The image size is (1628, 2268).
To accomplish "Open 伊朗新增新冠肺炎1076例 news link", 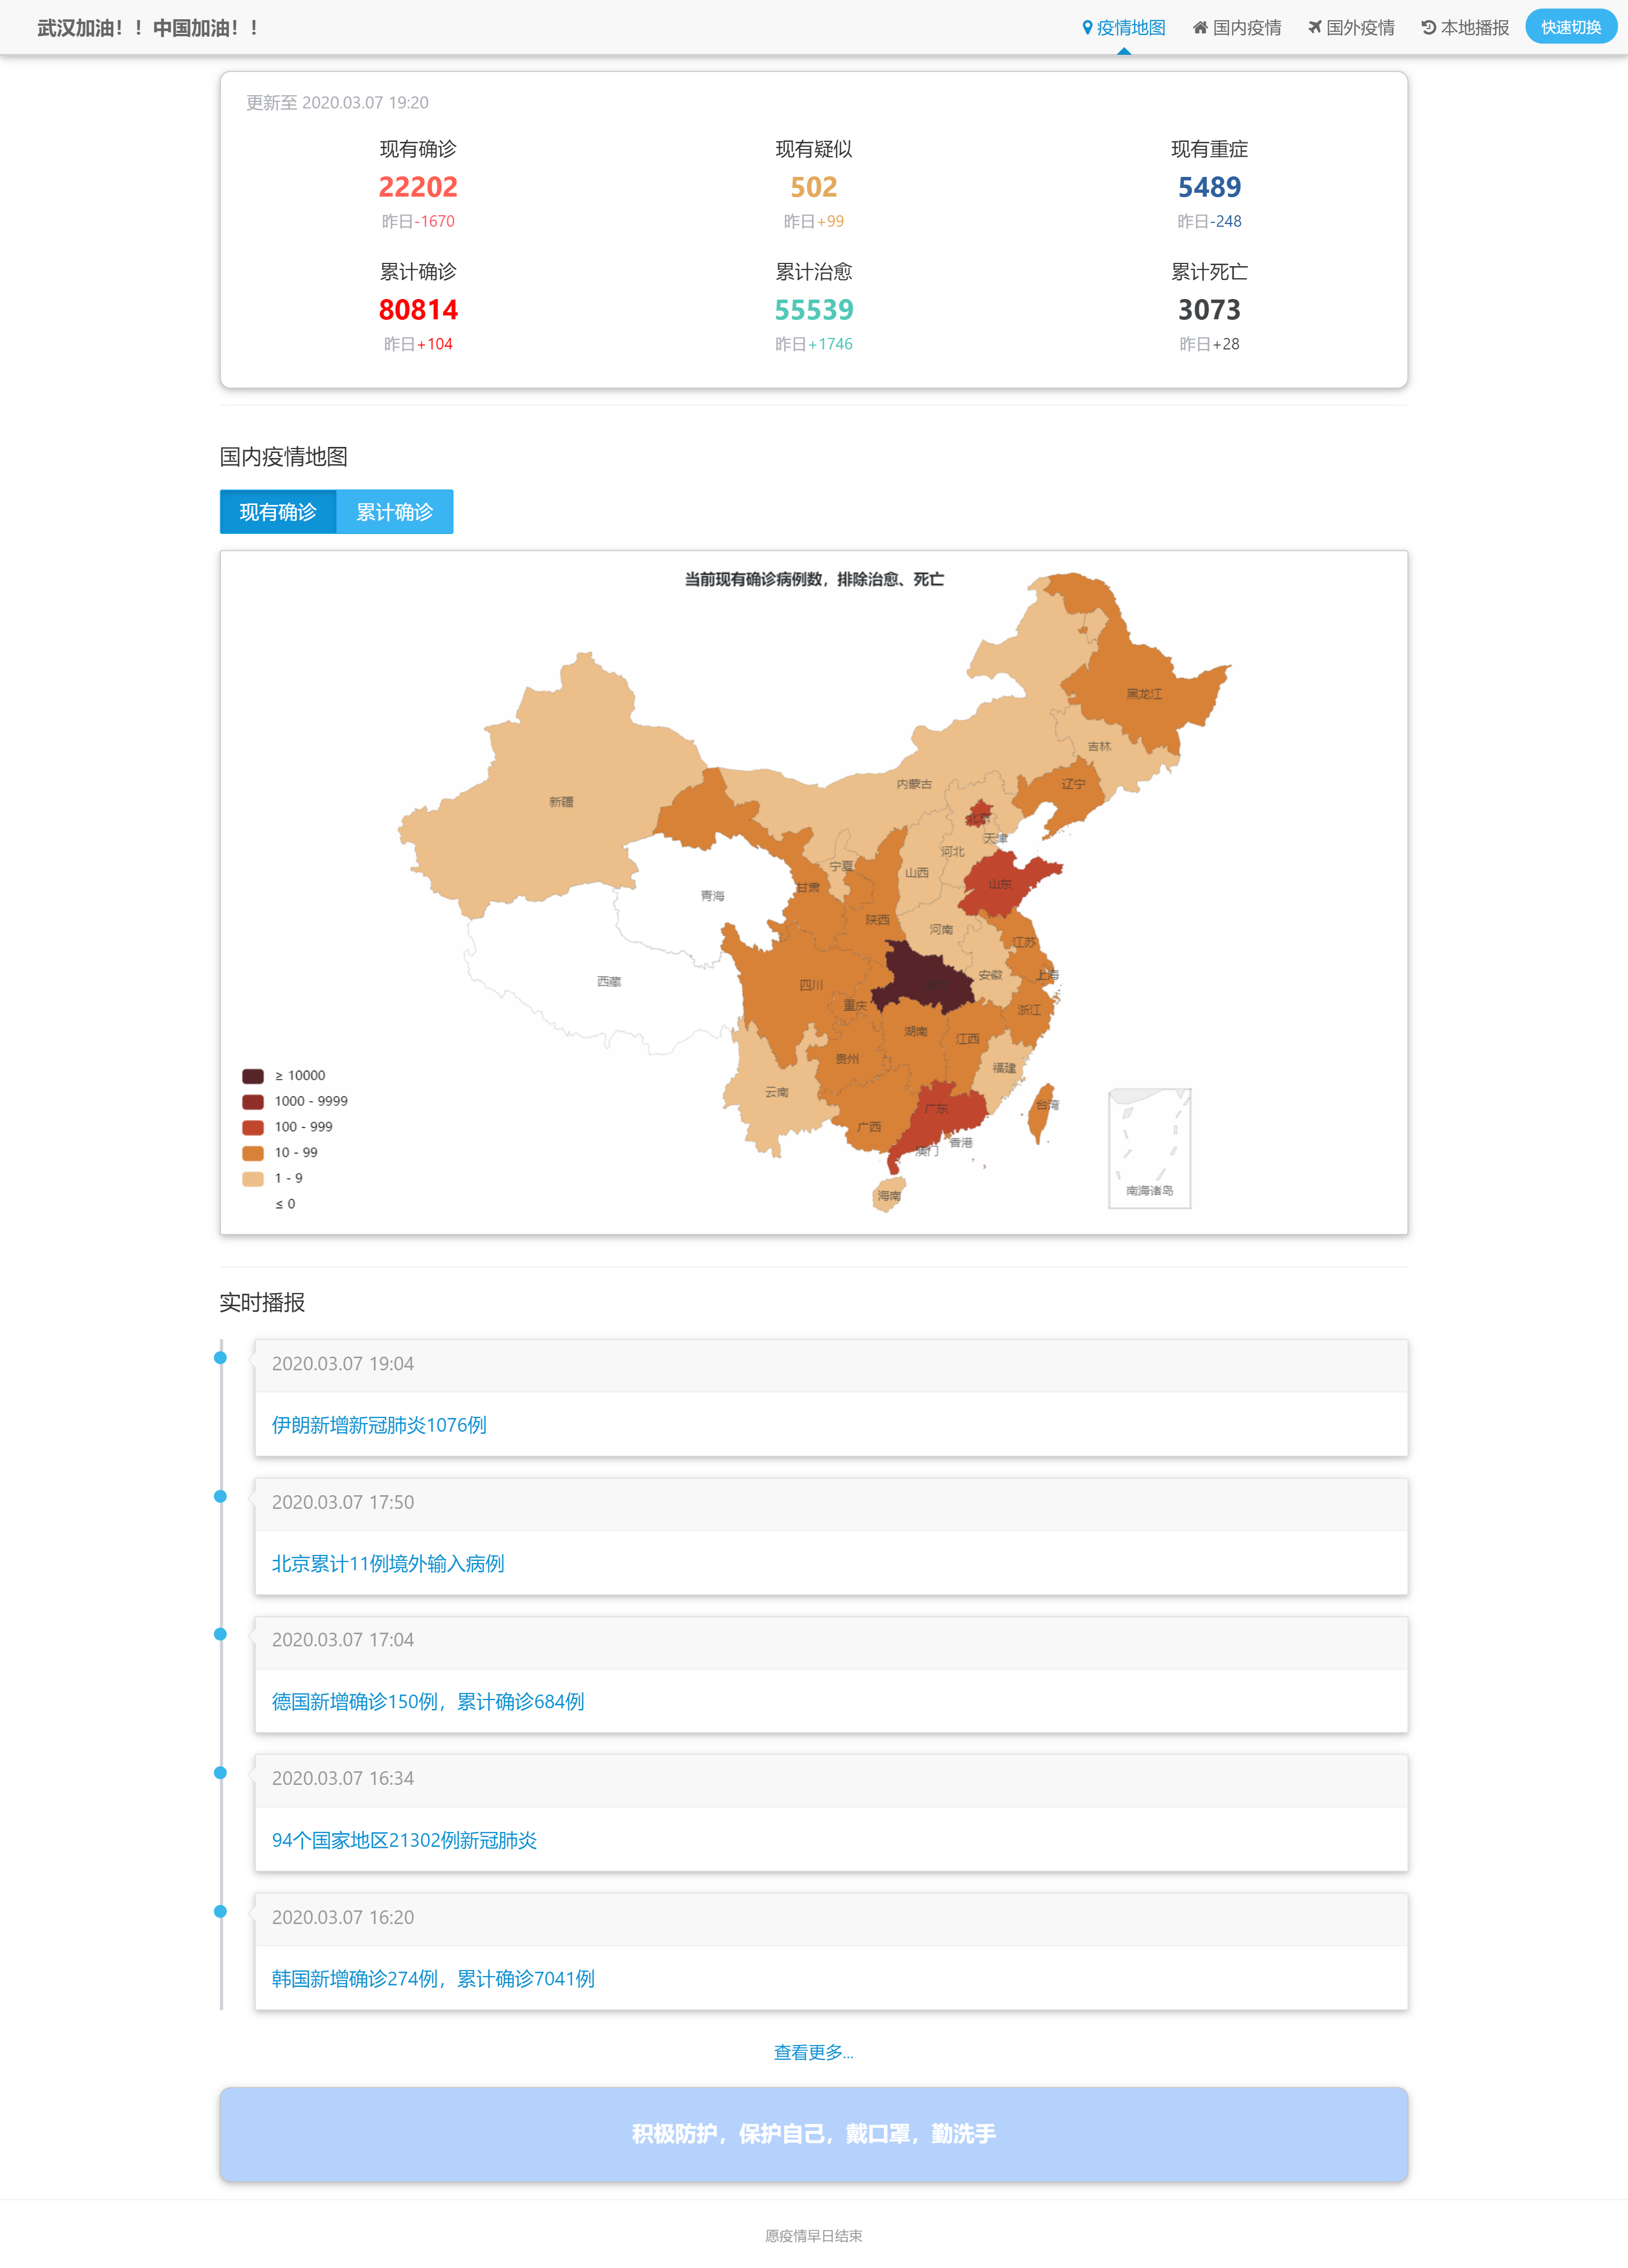I will [x=379, y=1425].
